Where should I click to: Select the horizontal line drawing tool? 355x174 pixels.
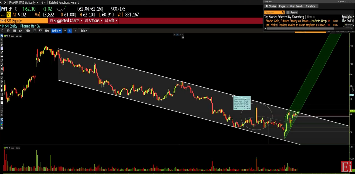point(2,56)
